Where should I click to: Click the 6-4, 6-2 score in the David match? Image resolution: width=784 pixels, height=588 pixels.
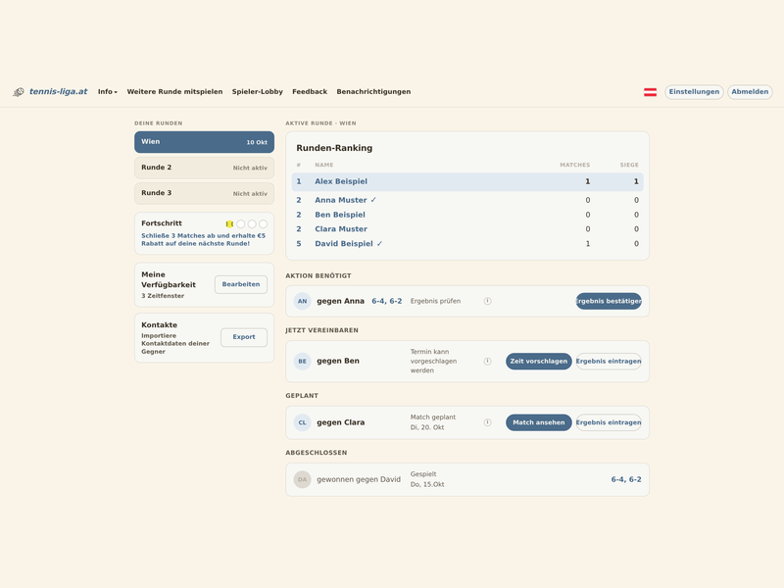(x=626, y=479)
